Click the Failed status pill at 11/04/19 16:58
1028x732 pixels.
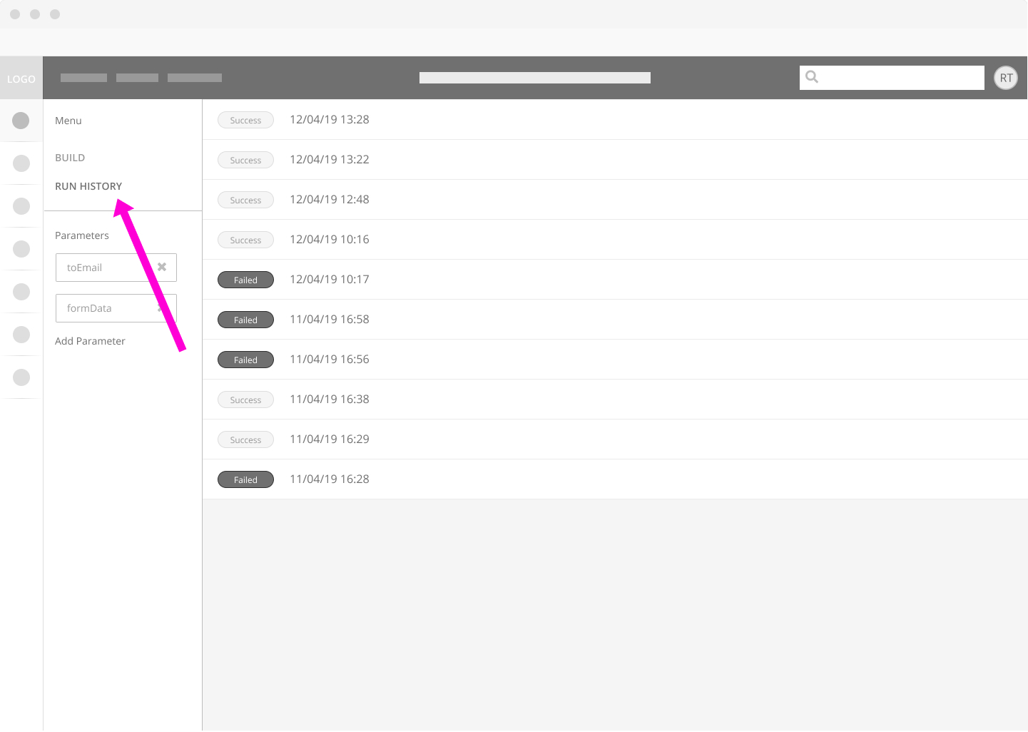click(x=245, y=319)
